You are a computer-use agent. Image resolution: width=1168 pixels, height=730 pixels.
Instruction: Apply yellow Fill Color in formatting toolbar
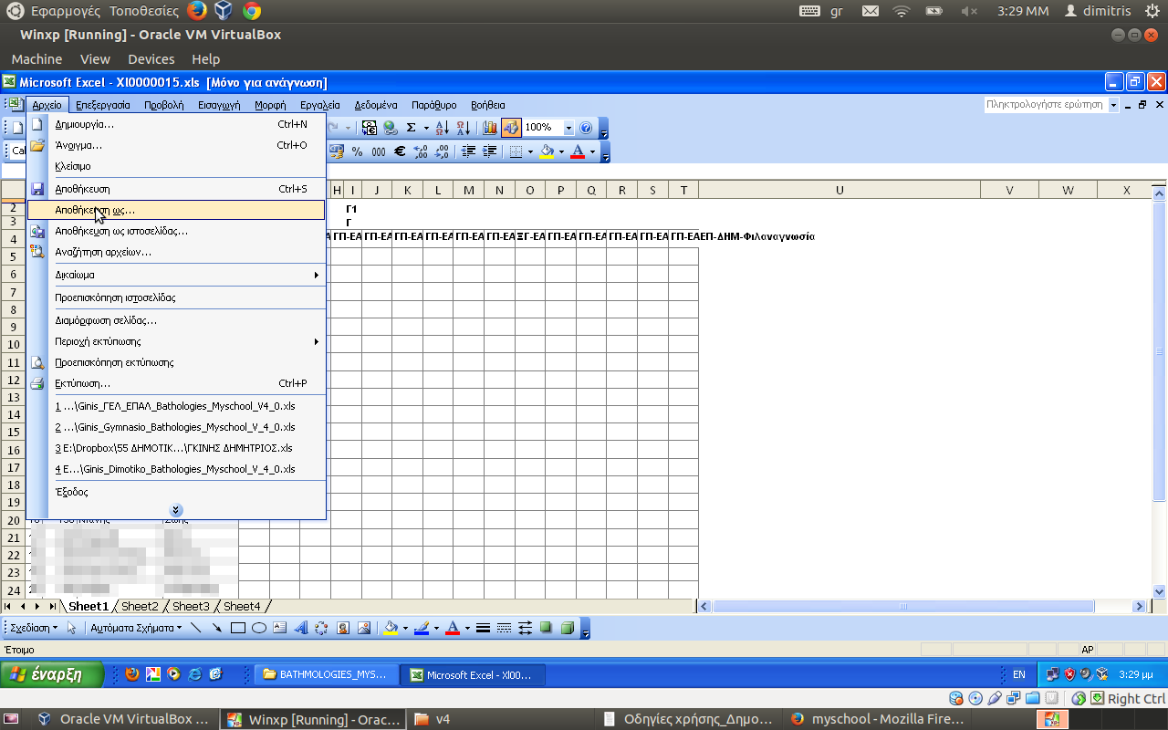pyautogui.click(x=547, y=151)
